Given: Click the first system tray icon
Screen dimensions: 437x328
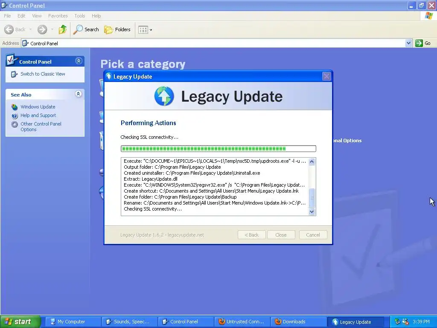Looking at the screenshot, I should point(397,322).
